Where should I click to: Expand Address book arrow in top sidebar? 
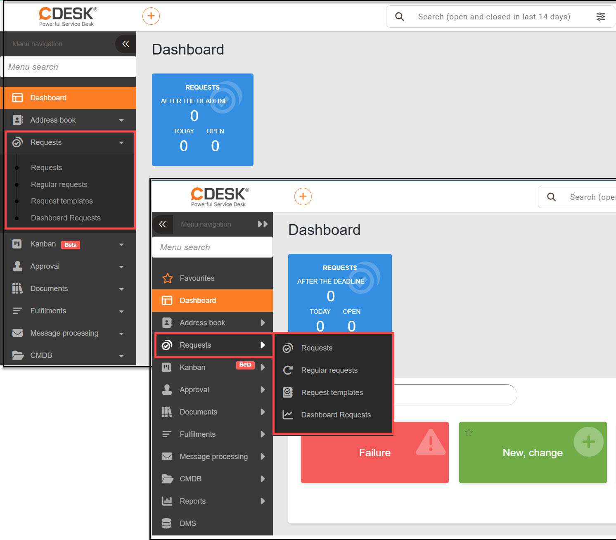tap(121, 121)
